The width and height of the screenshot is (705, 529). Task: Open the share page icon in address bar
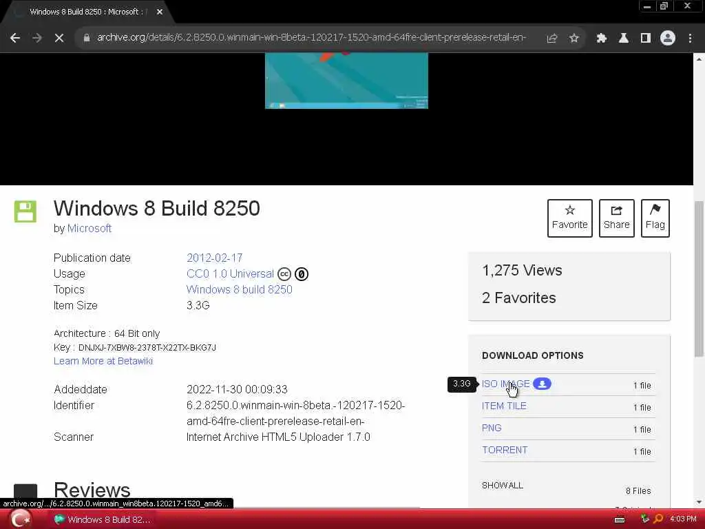pos(551,39)
